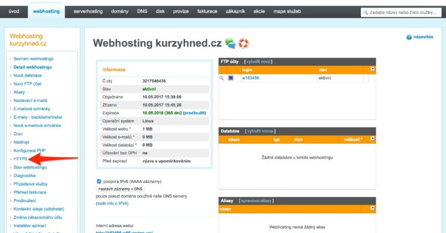Open Nová e-mailová schránka link
Viewport: 446px width, 233px height.
[37, 125]
